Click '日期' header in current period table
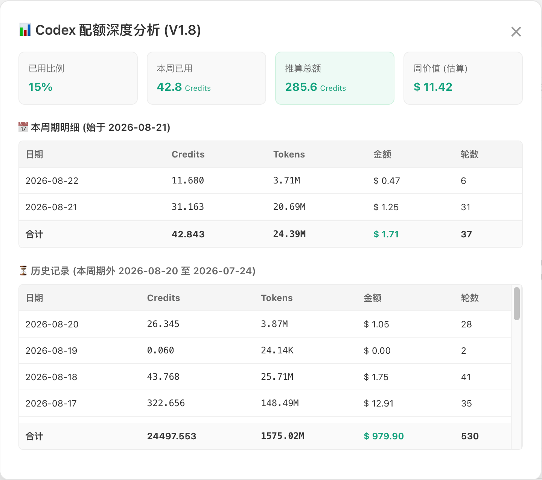The height and width of the screenshot is (480, 542). [34, 154]
